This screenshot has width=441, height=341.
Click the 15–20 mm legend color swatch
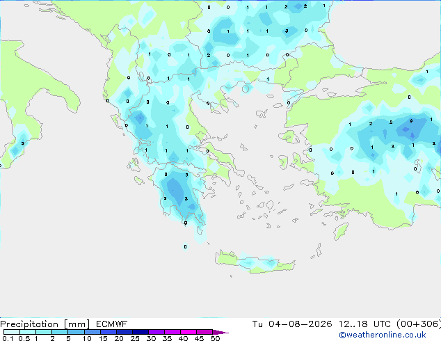point(108,332)
